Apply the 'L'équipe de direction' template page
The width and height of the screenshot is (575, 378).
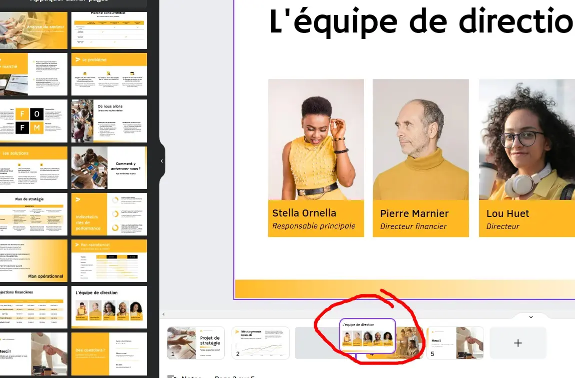click(109, 307)
